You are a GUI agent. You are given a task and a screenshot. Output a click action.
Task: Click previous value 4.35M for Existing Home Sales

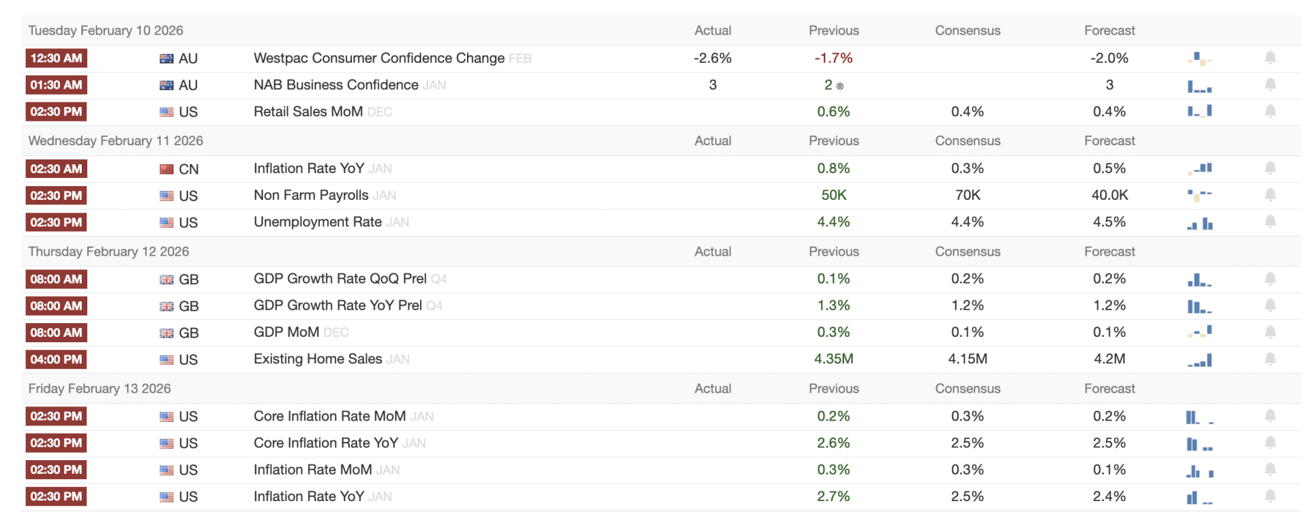[833, 359]
